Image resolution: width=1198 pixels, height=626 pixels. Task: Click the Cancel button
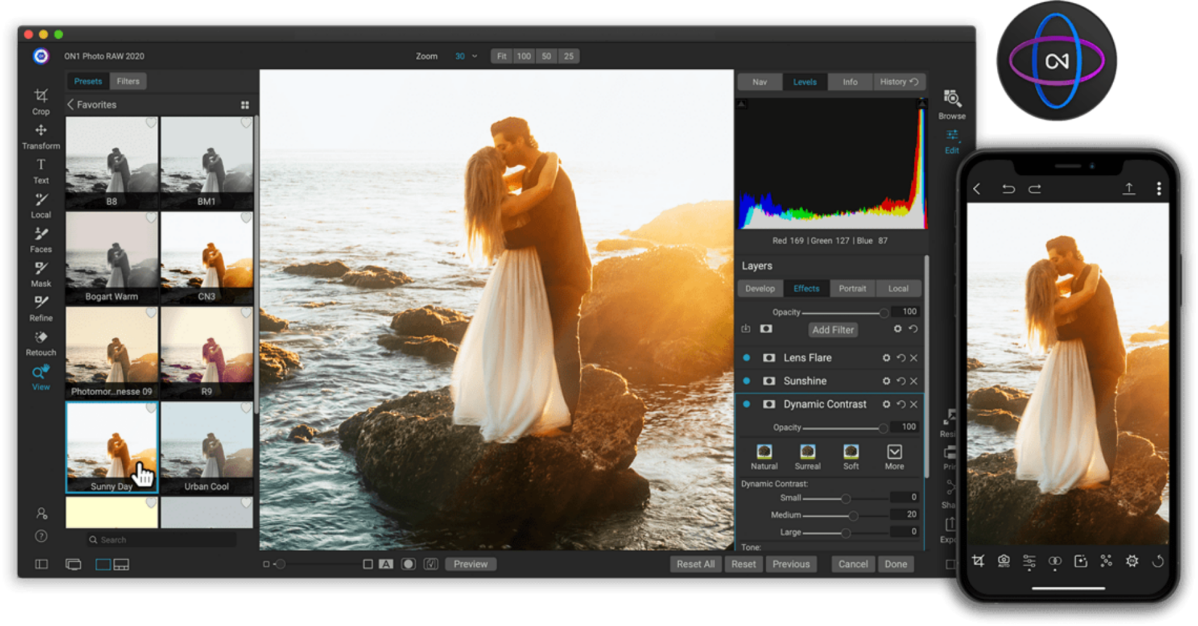[853, 564]
